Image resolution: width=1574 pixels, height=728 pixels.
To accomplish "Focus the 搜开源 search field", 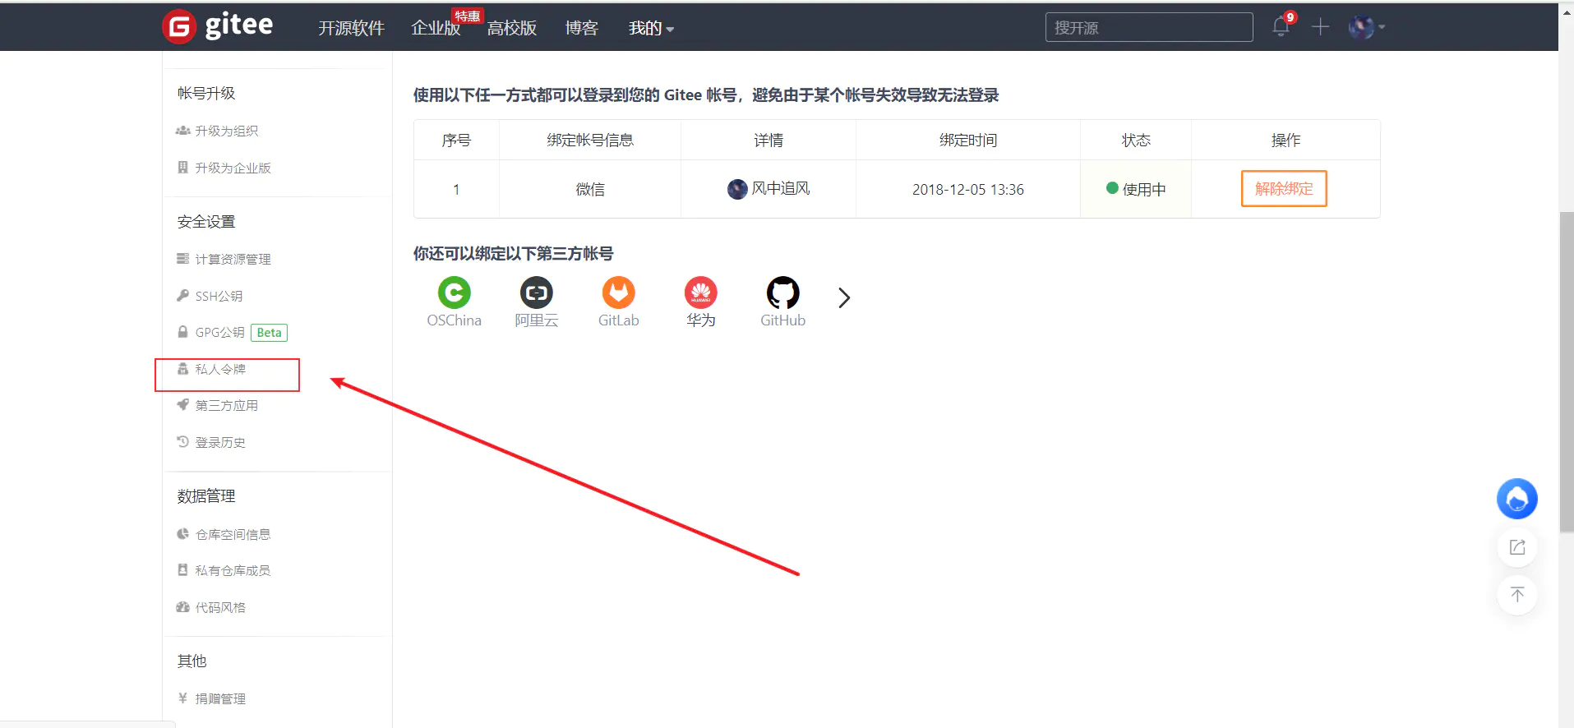I will [1149, 27].
